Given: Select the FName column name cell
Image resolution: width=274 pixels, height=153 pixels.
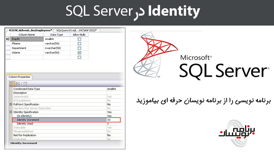Looking at the screenshot, I should pos(27,44).
